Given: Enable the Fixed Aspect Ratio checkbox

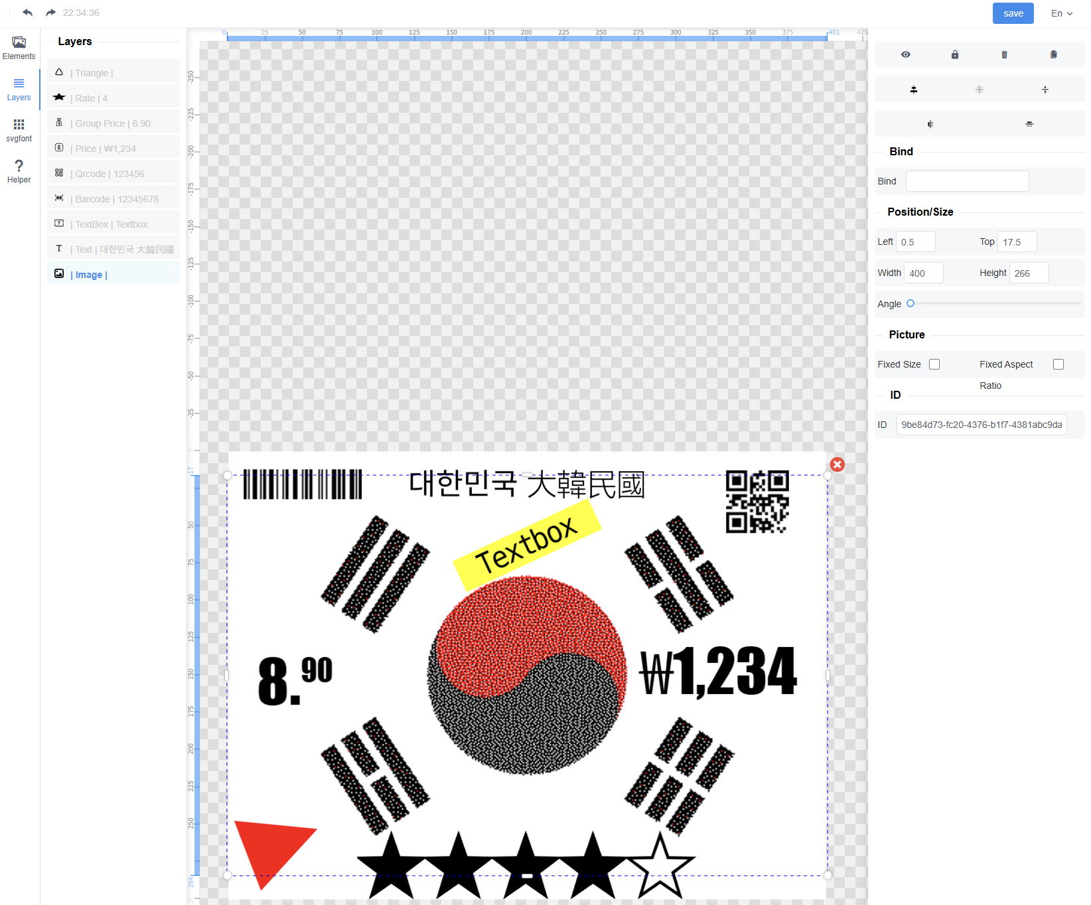Looking at the screenshot, I should coord(1058,364).
